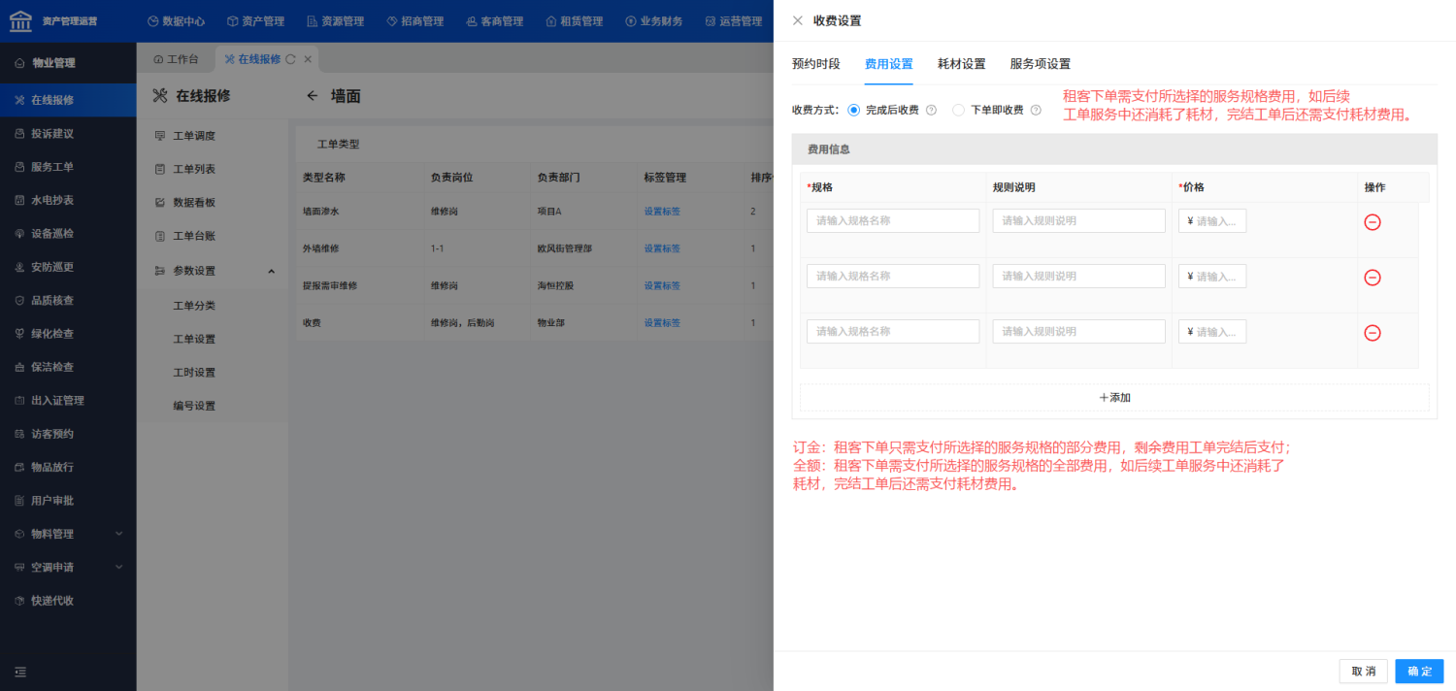The width and height of the screenshot is (1456, 691).
Task: Focus the first row 规则说明 input
Action: coord(1078,221)
